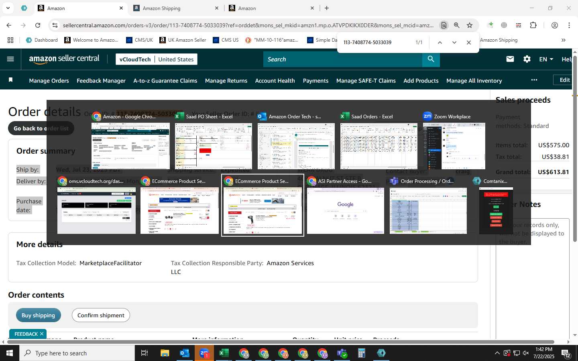Open Microsoft Teams from the taskbar
This screenshot has width=578, height=361.
(x=342, y=353)
